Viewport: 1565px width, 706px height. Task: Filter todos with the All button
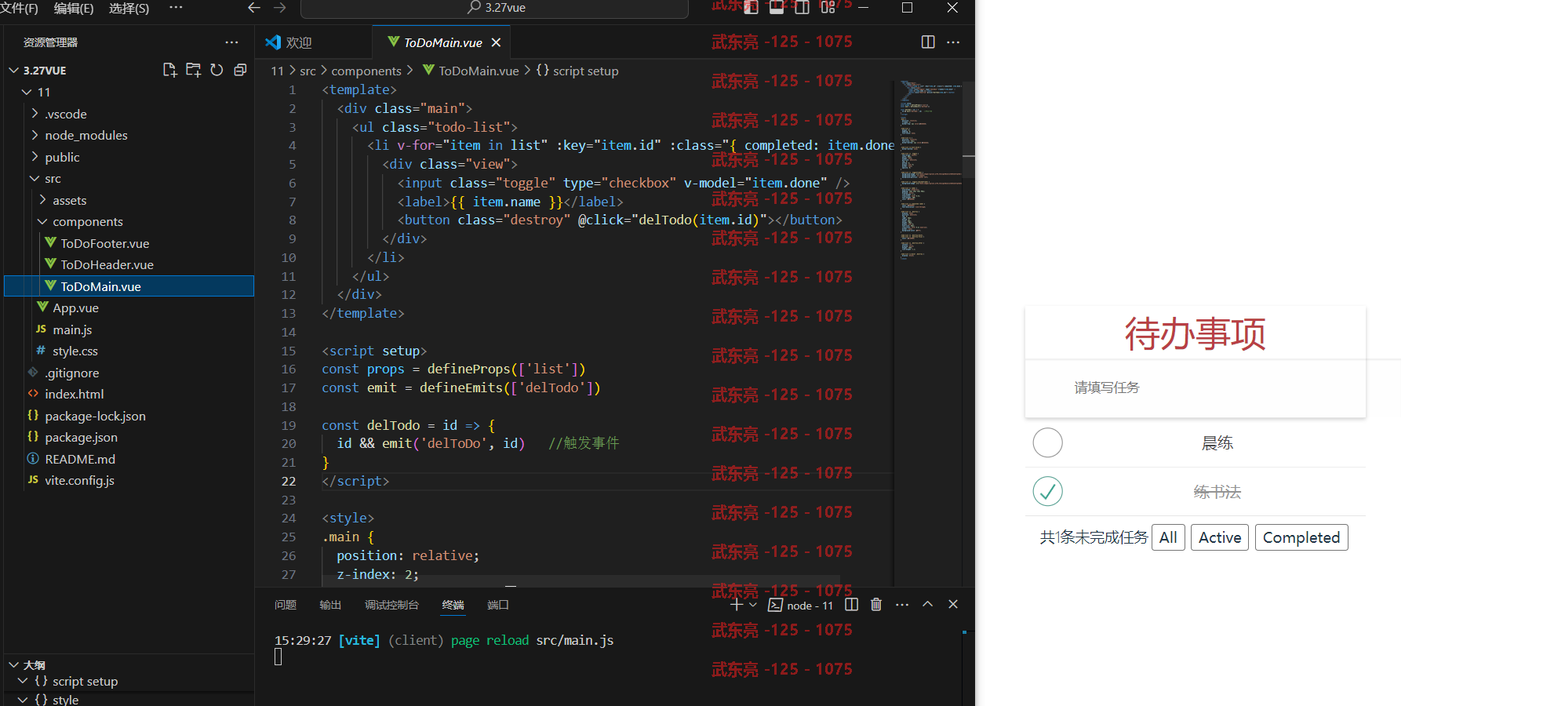coord(1168,537)
